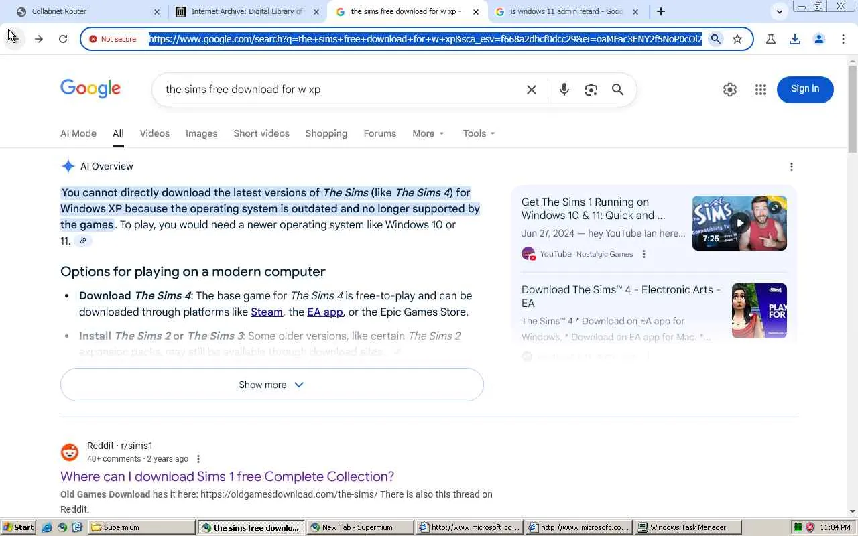Click the forward navigation arrow
The width and height of the screenshot is (858, 536).
pyautogui.click(x=38, y=39)
